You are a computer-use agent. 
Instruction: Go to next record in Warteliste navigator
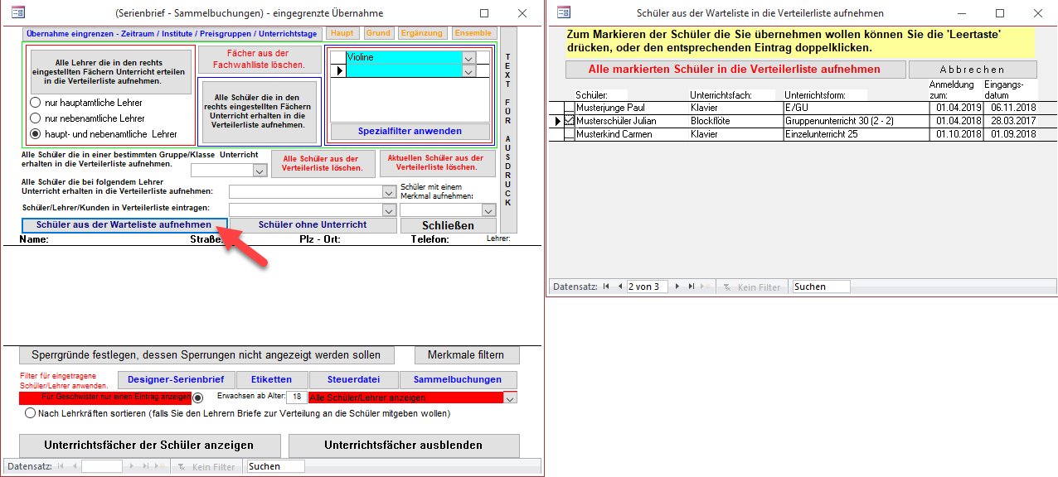677,287
